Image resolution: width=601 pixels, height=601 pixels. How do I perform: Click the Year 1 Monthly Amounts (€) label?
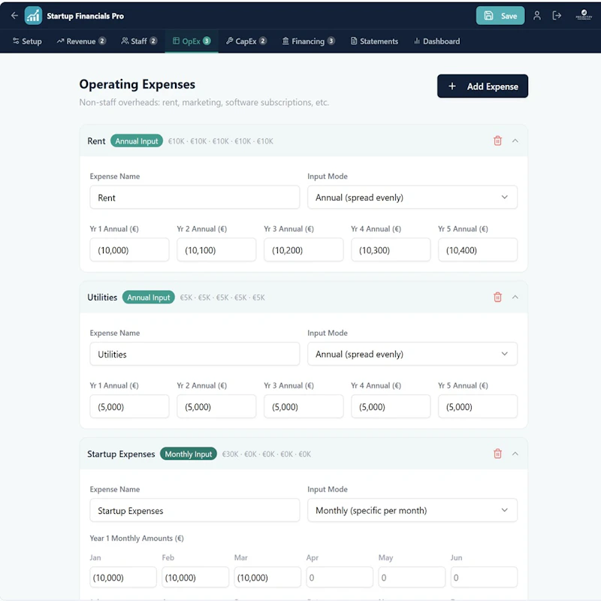tap(137, 538)
